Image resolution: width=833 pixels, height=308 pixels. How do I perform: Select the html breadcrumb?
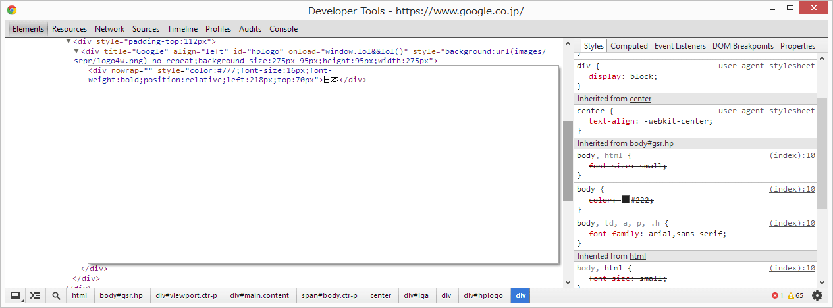click(x=79, y=295)
